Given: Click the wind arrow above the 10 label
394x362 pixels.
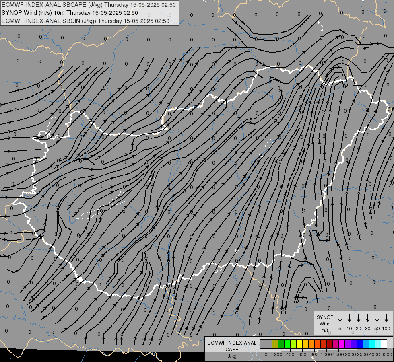Looking at the screenshot, I should [x=349, y=318].
